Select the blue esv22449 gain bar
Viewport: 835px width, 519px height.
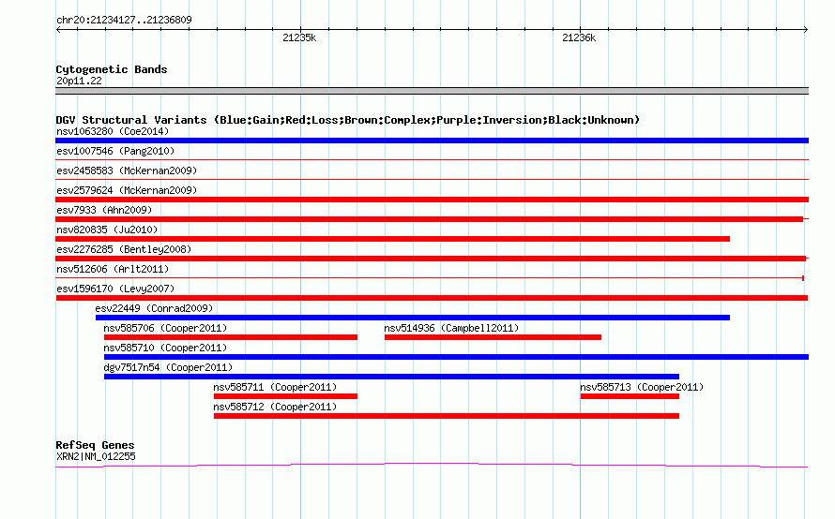click(413, 318)
